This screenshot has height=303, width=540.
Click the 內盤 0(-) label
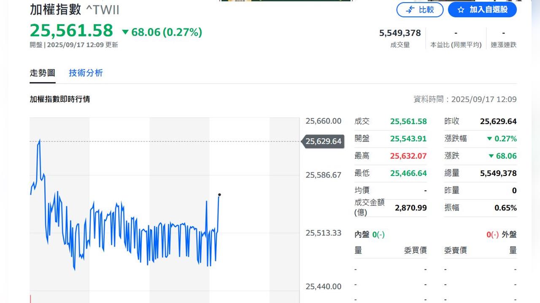click(370, 234)
